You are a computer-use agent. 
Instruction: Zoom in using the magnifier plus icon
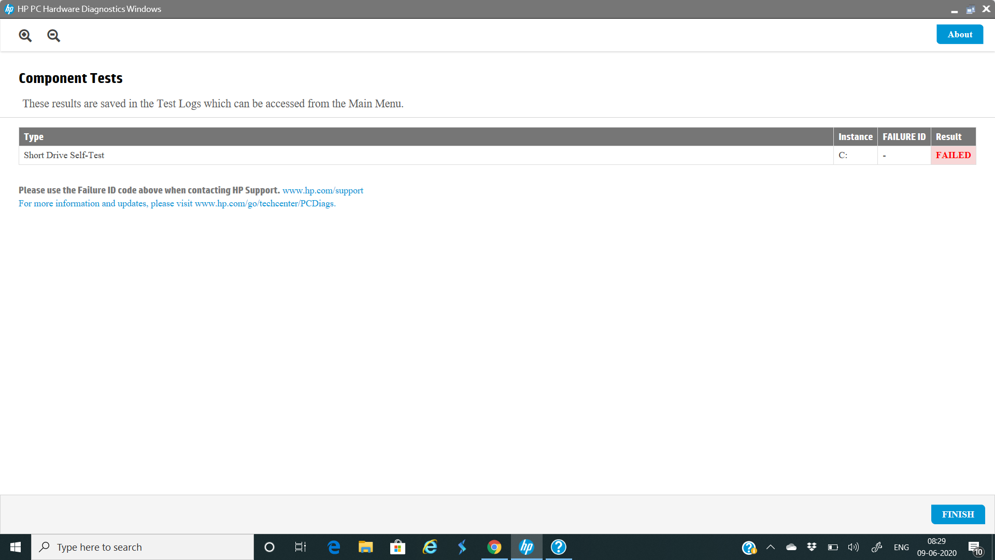point(25,35)
